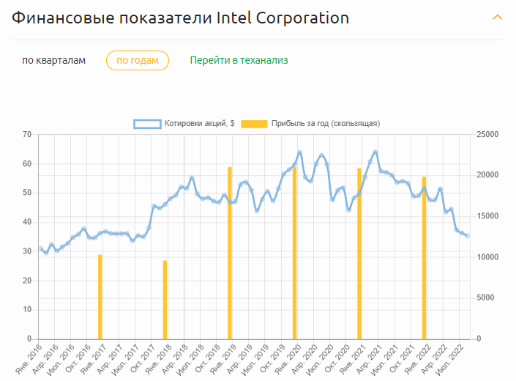Toggle the yellow yearly profit legend swatch
516x381 pixels.
[254, 124]
